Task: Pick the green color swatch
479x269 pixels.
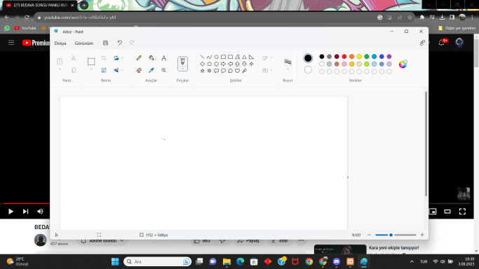Action: [367, 57]
